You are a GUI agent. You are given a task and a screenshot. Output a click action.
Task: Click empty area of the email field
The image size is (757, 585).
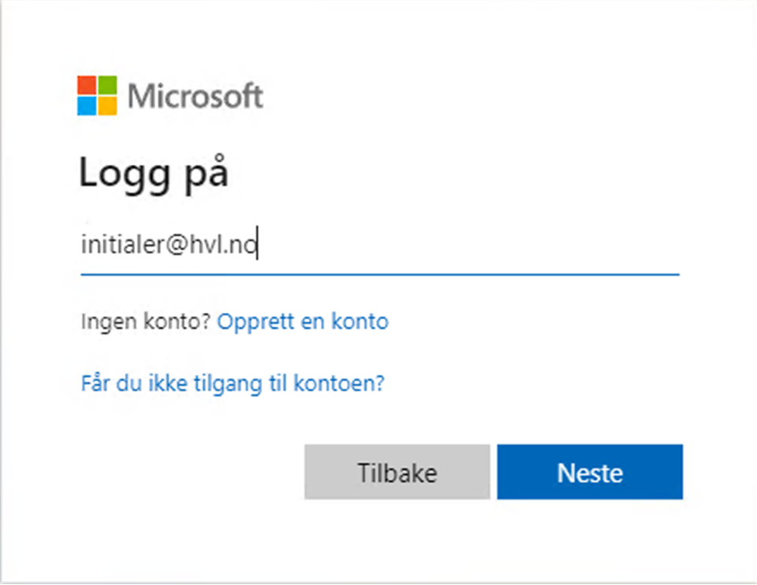point(473,245)
